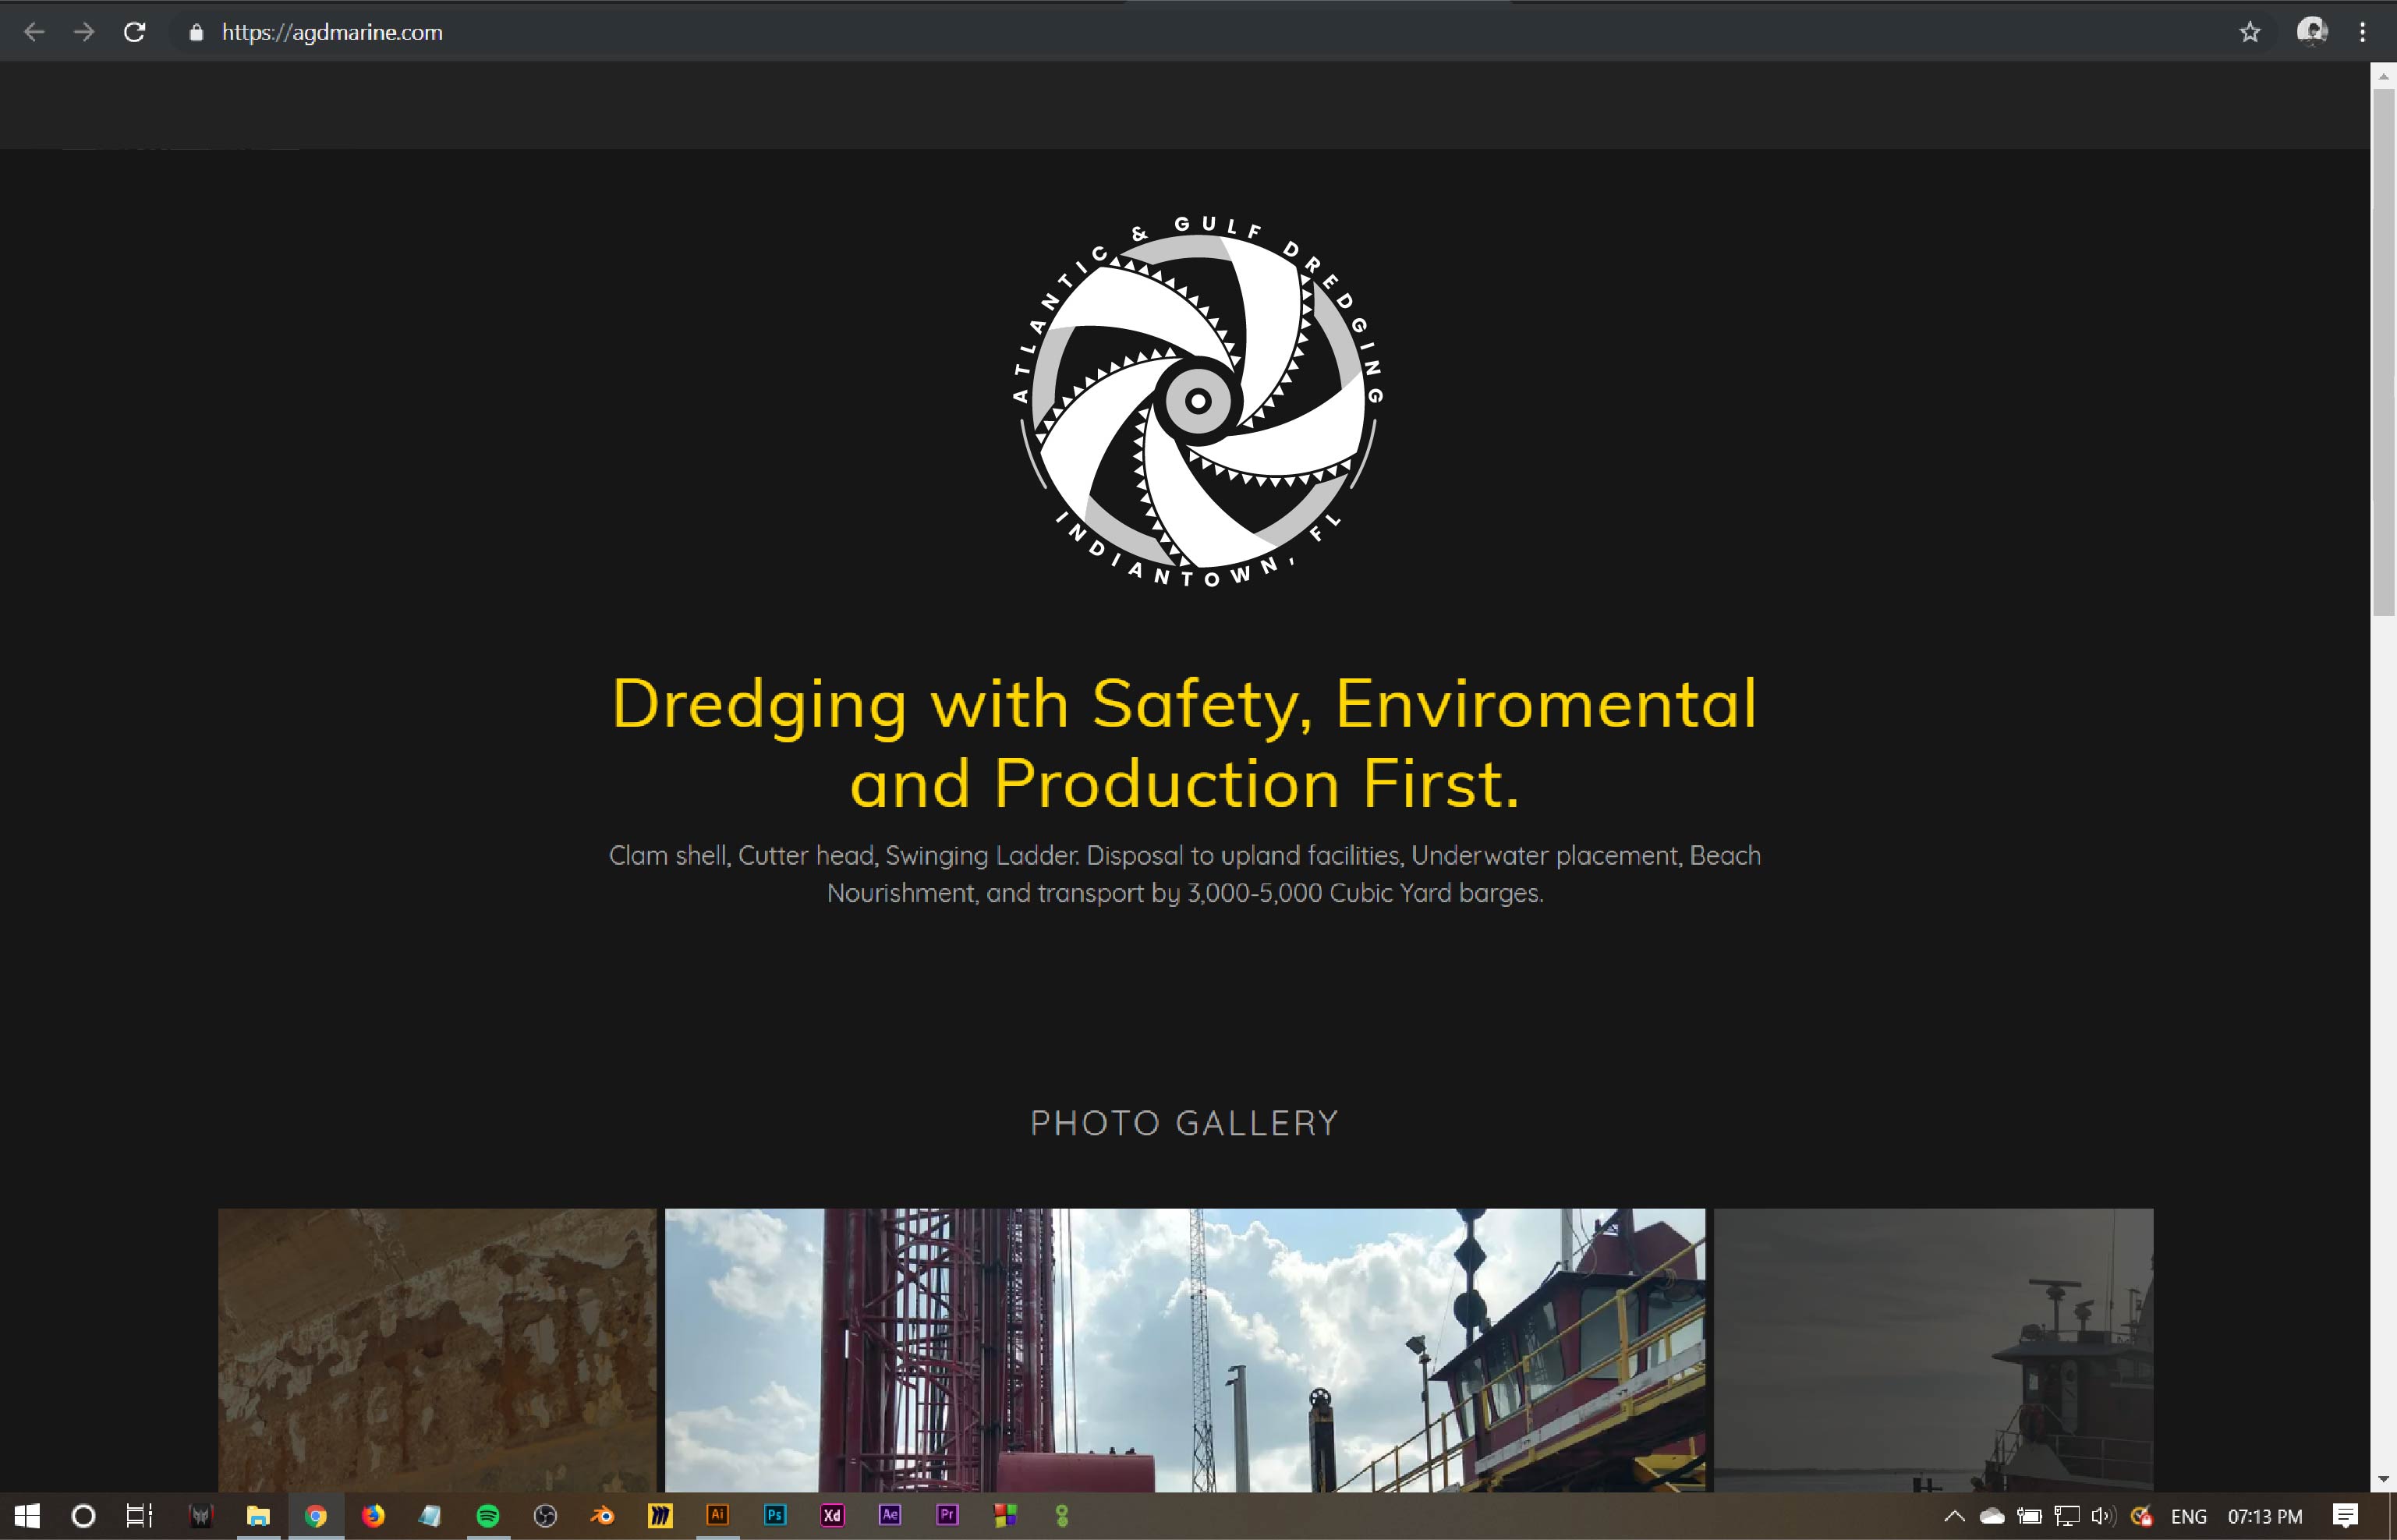Go back using the browser back arrow

[34, 32]
